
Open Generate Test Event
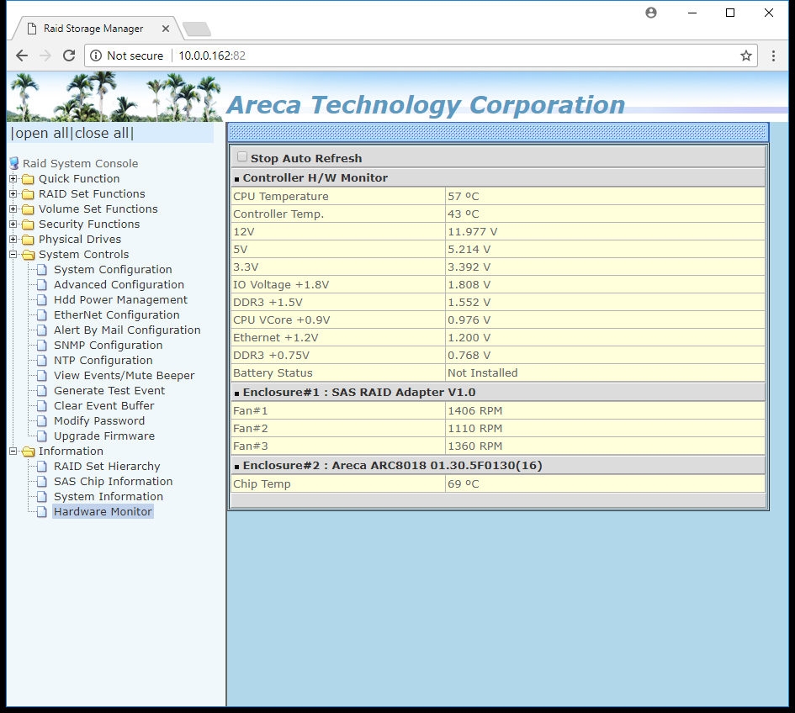coord(109,391)
